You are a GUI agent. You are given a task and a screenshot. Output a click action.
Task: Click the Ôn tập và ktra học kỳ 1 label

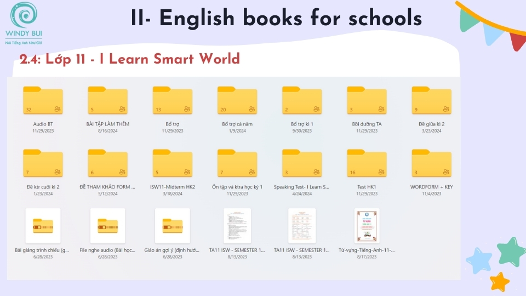click(237, 187)
